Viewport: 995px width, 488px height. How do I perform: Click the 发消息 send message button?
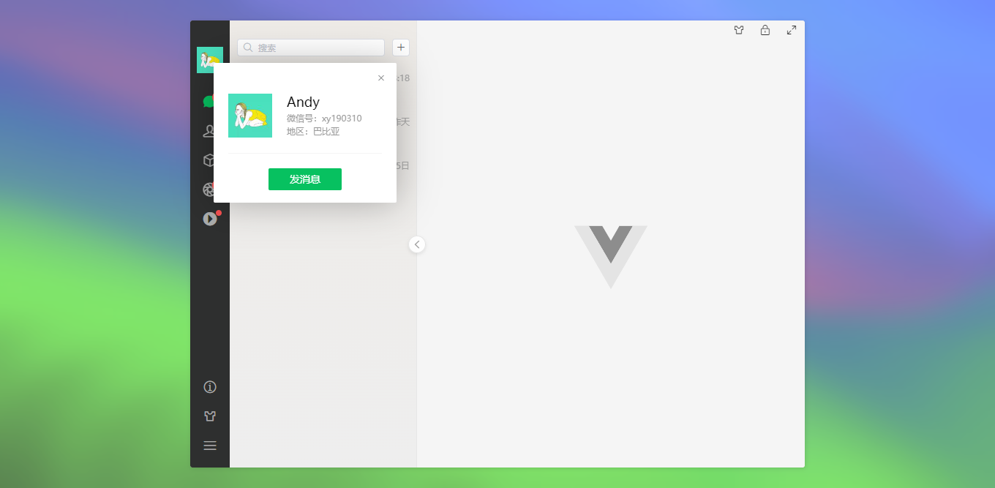(x=305, y=179)
